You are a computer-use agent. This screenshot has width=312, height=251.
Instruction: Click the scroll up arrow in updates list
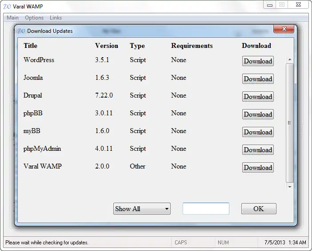click(x=290, y=59)
